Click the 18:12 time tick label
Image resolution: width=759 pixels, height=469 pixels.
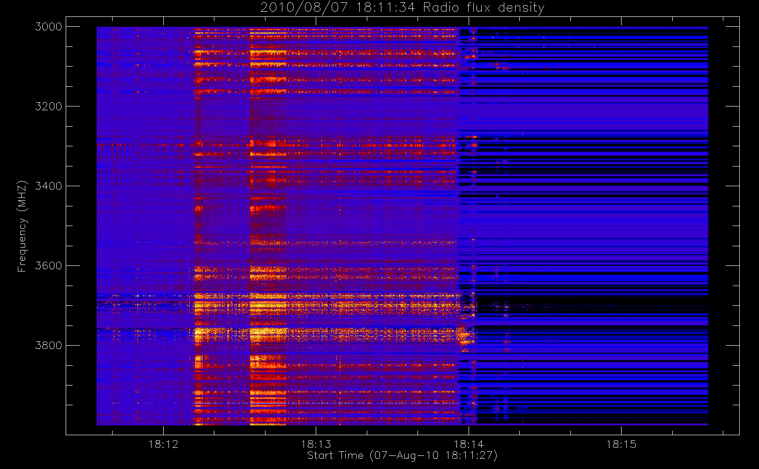coord(163,444)
